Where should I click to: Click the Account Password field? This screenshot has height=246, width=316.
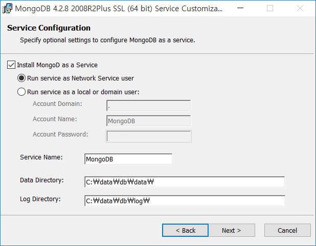pos(149,136)
